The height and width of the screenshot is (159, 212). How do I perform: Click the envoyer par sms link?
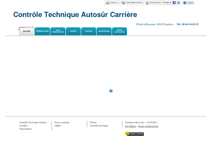click(x=155, y=3)
